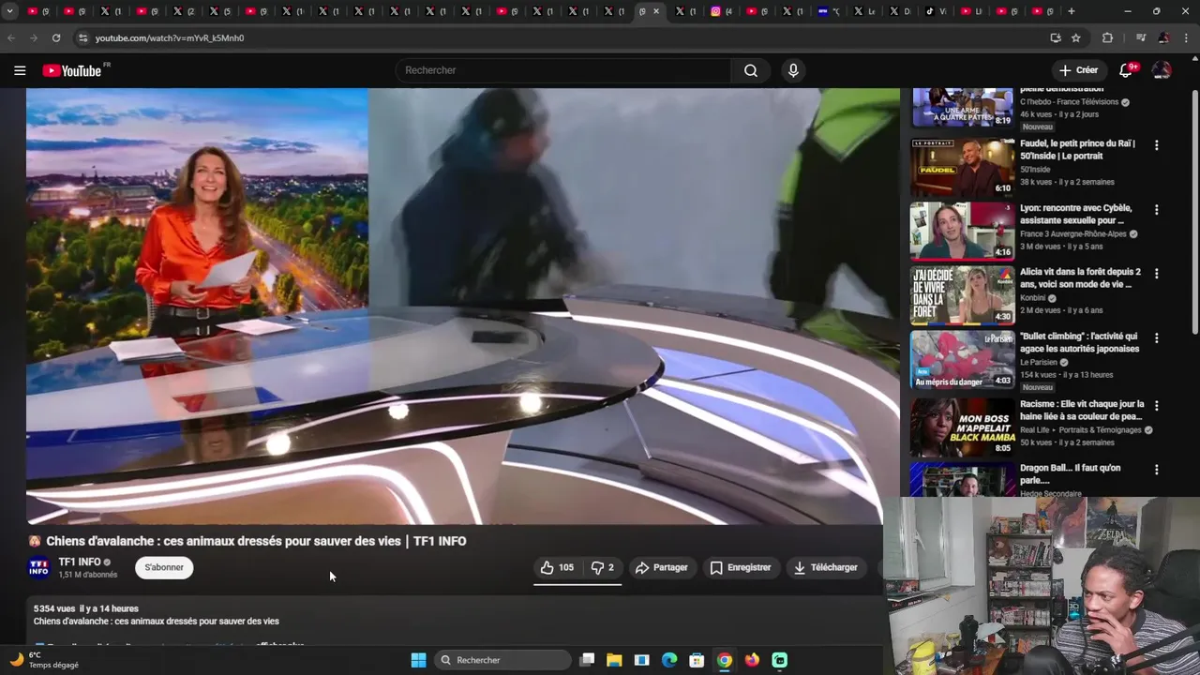Image resolution: width=1200 pixels, height=675 pixels.
Task: Open Task View on the taskbar
Action: [587, 660]
